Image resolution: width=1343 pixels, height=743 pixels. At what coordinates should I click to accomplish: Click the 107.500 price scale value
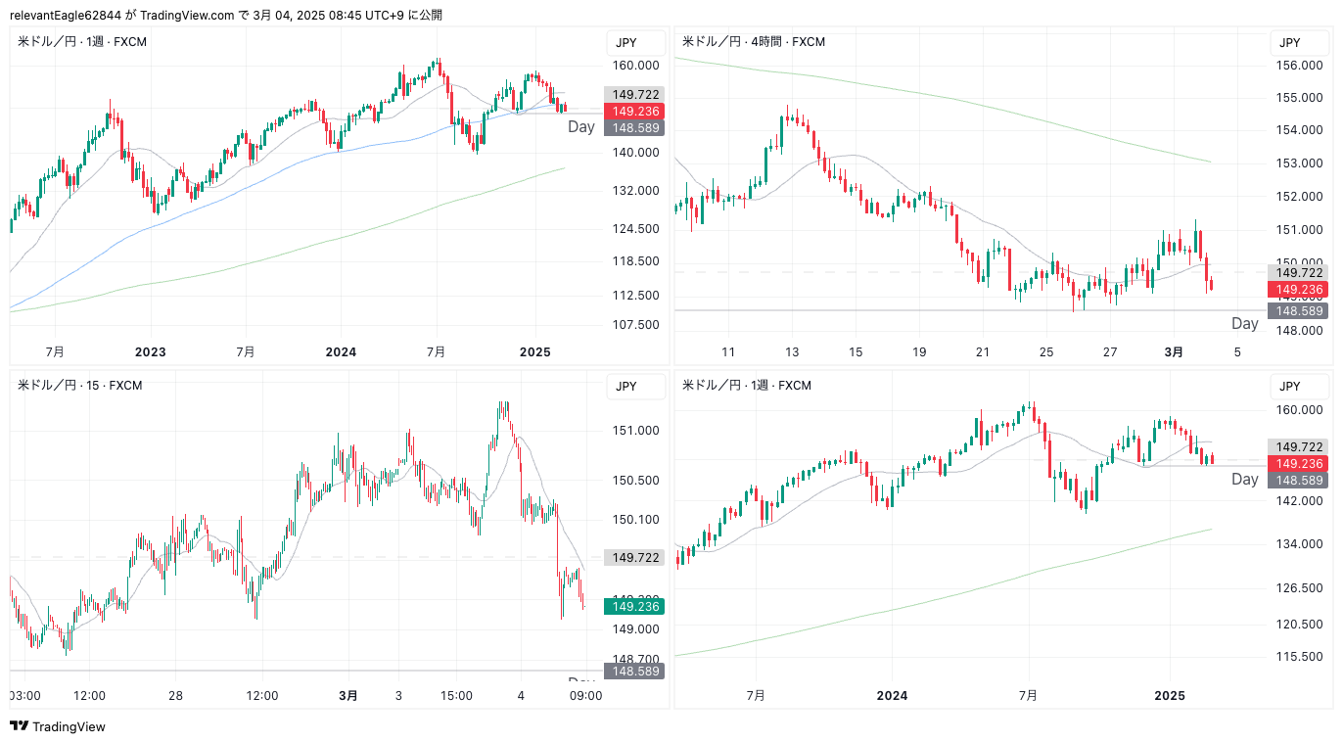(x=635, y=325)
